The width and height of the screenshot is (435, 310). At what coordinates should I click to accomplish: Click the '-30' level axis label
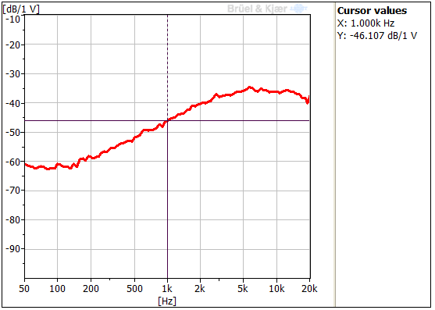(x=13, y=74)
